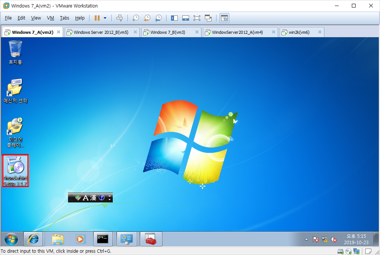Click VMware hard disk status icon
This screenshot has width=380, height=255.
pos(341,251)
